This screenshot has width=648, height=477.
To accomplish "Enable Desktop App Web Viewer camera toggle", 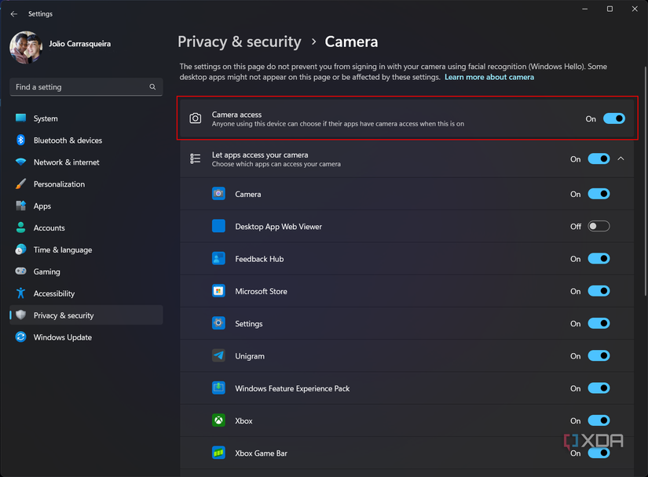I will (x=599, y=227).
